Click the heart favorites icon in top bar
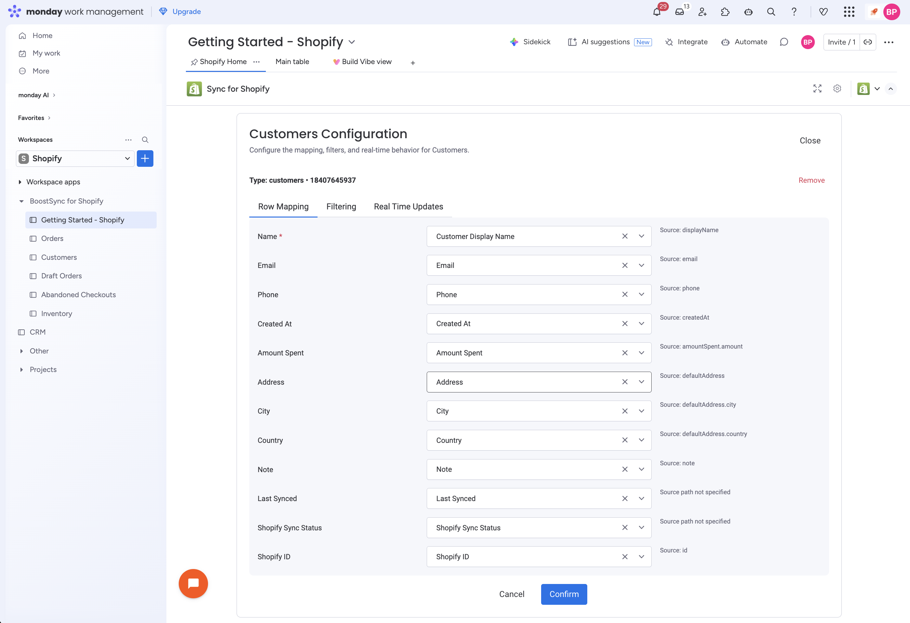 (x=824, y=12)
